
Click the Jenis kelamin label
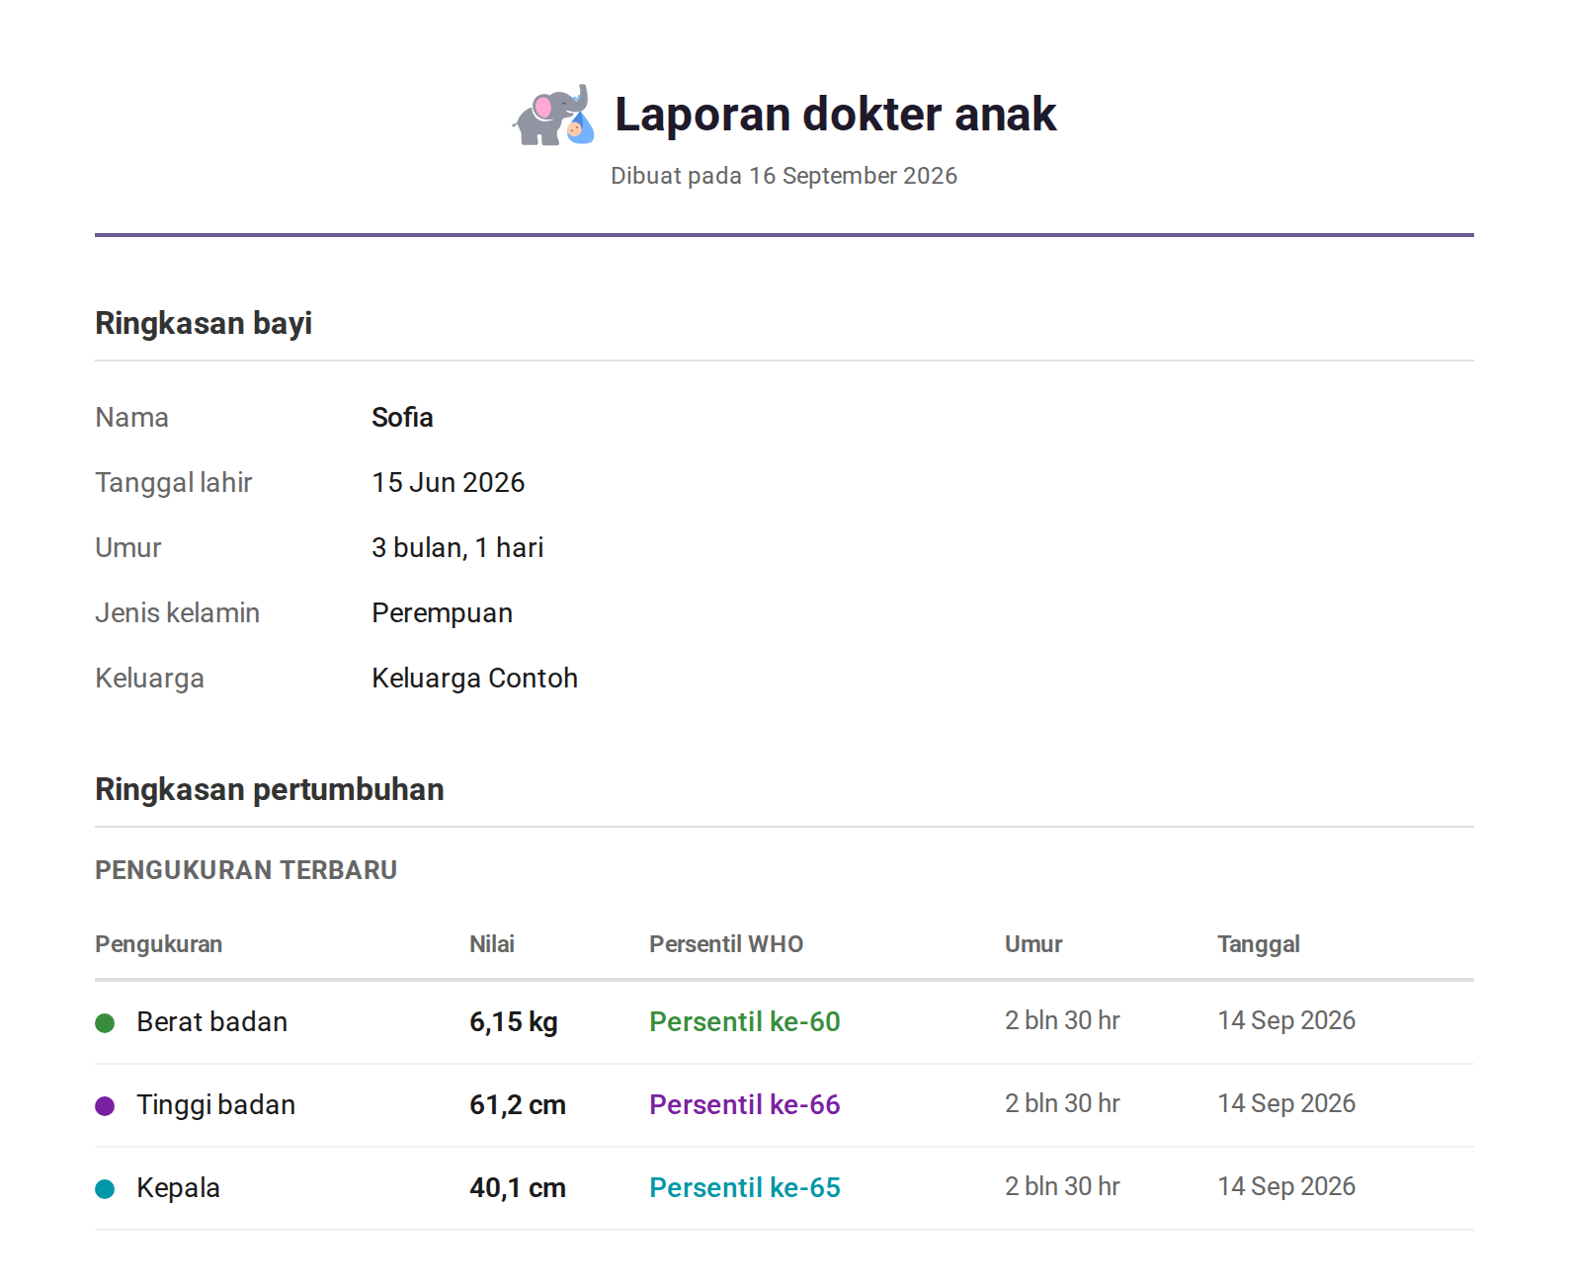[x=177, y=613]
